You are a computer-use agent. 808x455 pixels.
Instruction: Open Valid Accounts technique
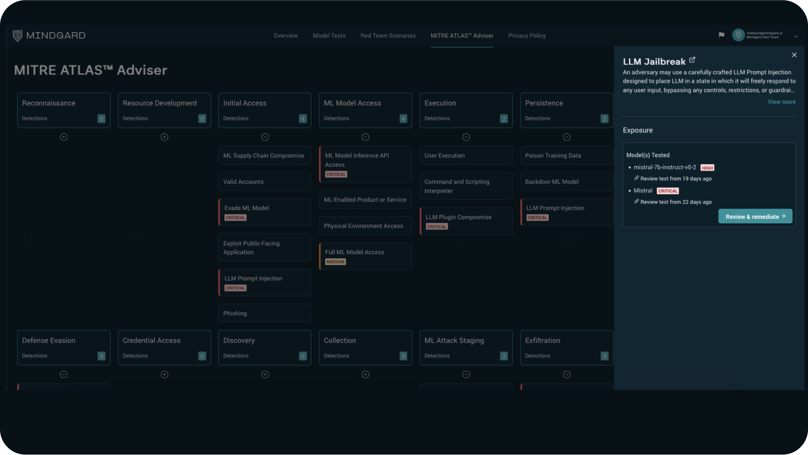[265, 182]
